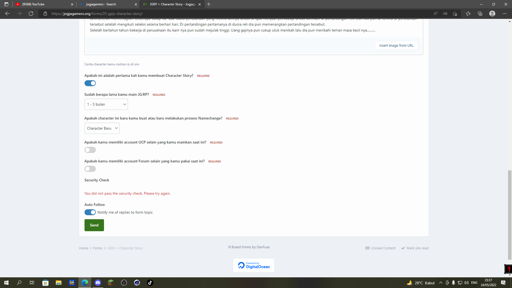This screenshot has width=512, height=288.
Task: Reload the page with the refresh icon
Action: coord(31,13)
